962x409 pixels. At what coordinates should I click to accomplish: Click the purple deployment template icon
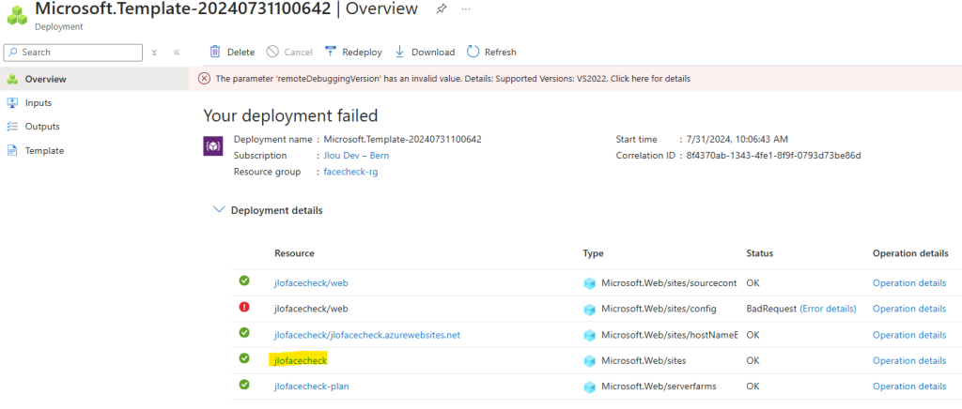pos(213,145)
